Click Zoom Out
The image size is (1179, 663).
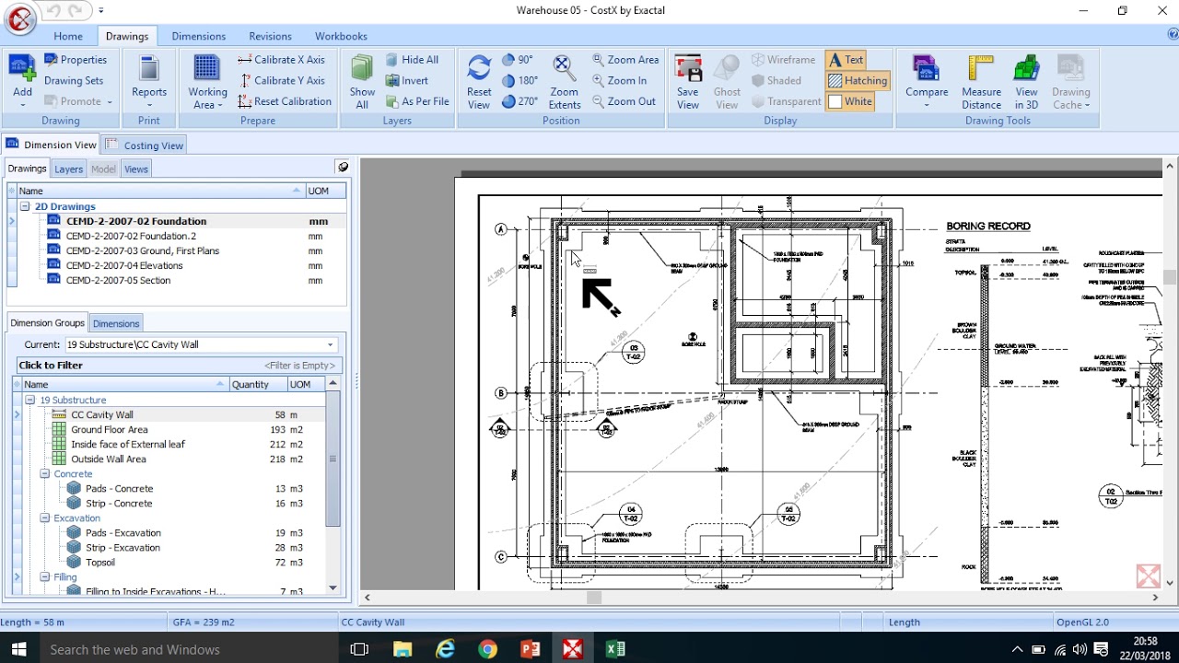623,101
